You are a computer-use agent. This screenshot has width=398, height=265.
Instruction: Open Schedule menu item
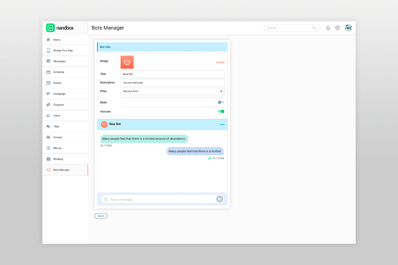coord(65,72)
